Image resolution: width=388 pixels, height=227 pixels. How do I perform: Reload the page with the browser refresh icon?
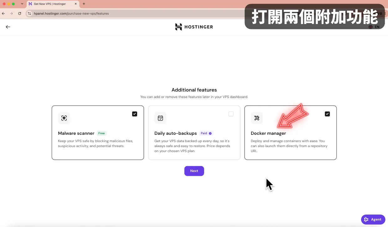coord(20,13)
